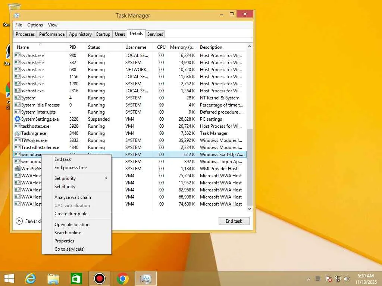382x286 pixels.
Task: Open the File menu
Action: pos(19,25)
